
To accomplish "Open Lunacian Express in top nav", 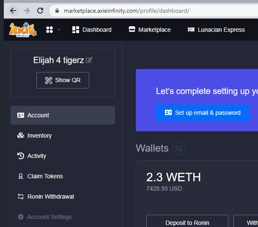I will [216, 30].
